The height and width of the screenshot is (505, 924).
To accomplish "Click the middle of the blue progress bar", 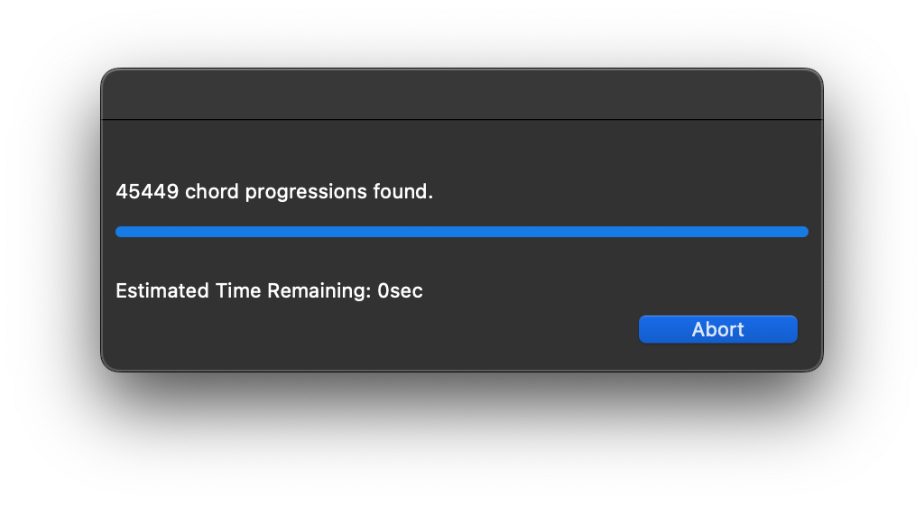I will pos(462,232).
